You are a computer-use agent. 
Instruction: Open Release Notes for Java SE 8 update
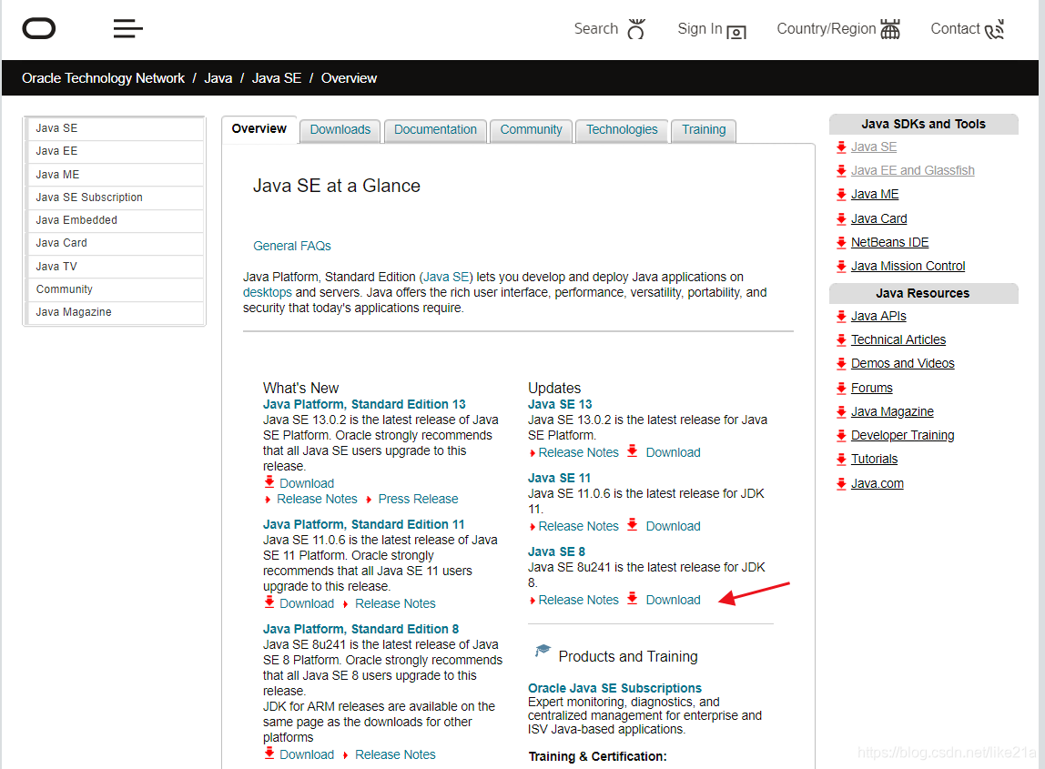[579, 600]
